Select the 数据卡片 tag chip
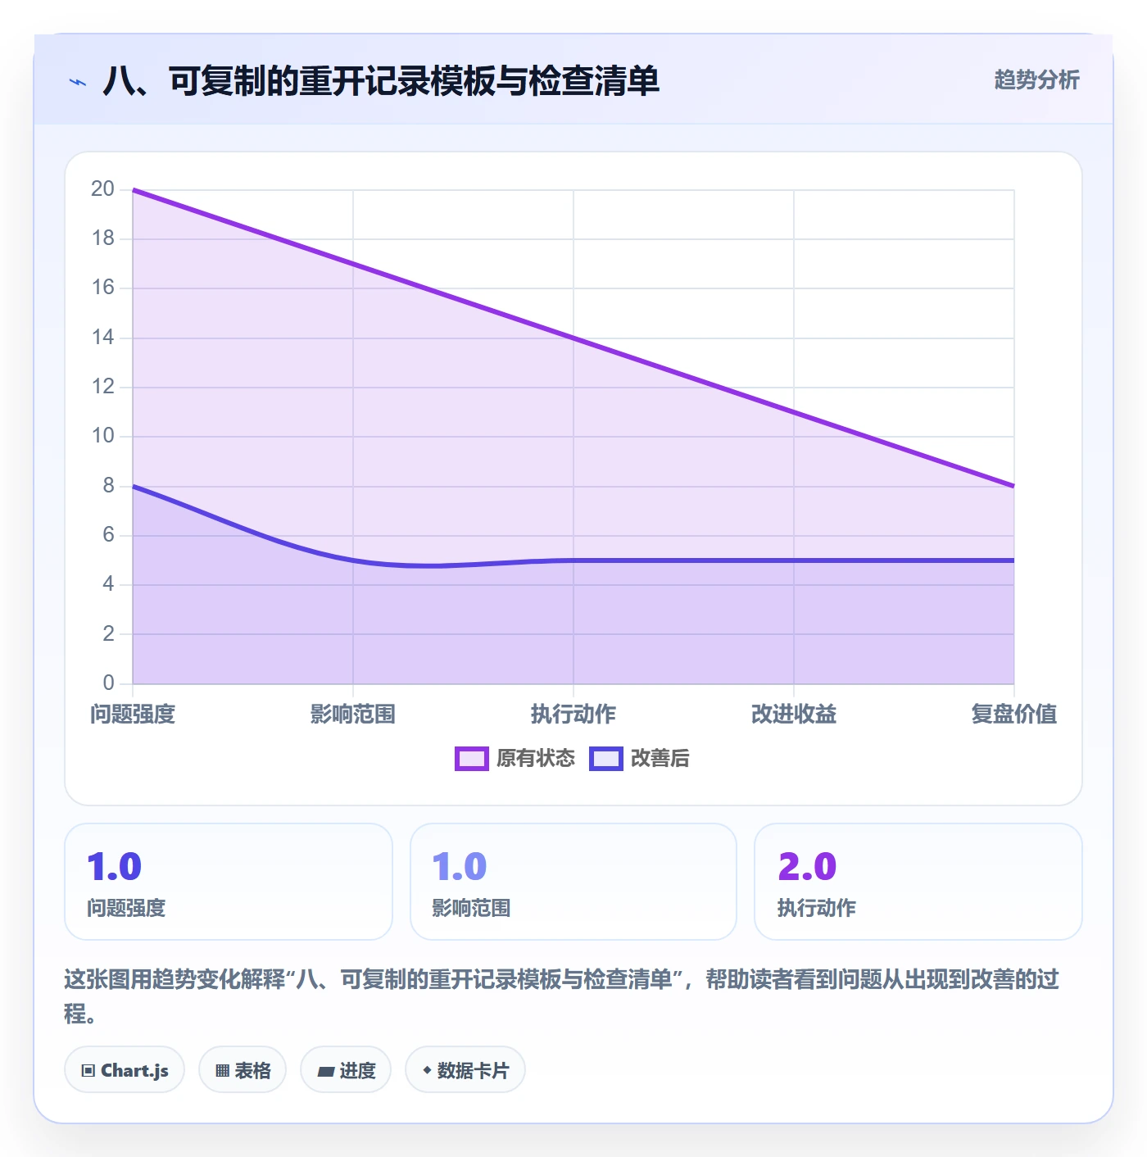1147x1157 pixels. pyautogui.click(x=465, y=1070)
